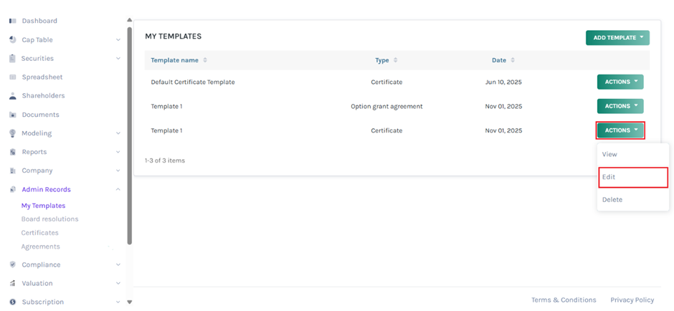Click the Shareholders person icon

pyautogui.click(x=12, y=96)
